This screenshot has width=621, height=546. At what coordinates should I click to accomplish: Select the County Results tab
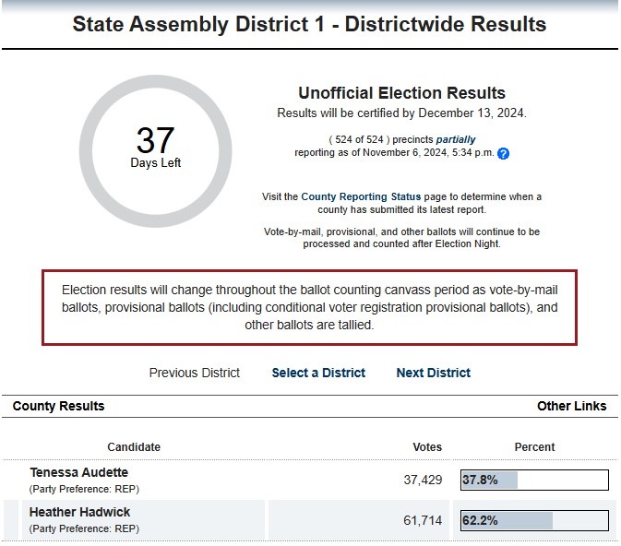[x=59, y=406]
